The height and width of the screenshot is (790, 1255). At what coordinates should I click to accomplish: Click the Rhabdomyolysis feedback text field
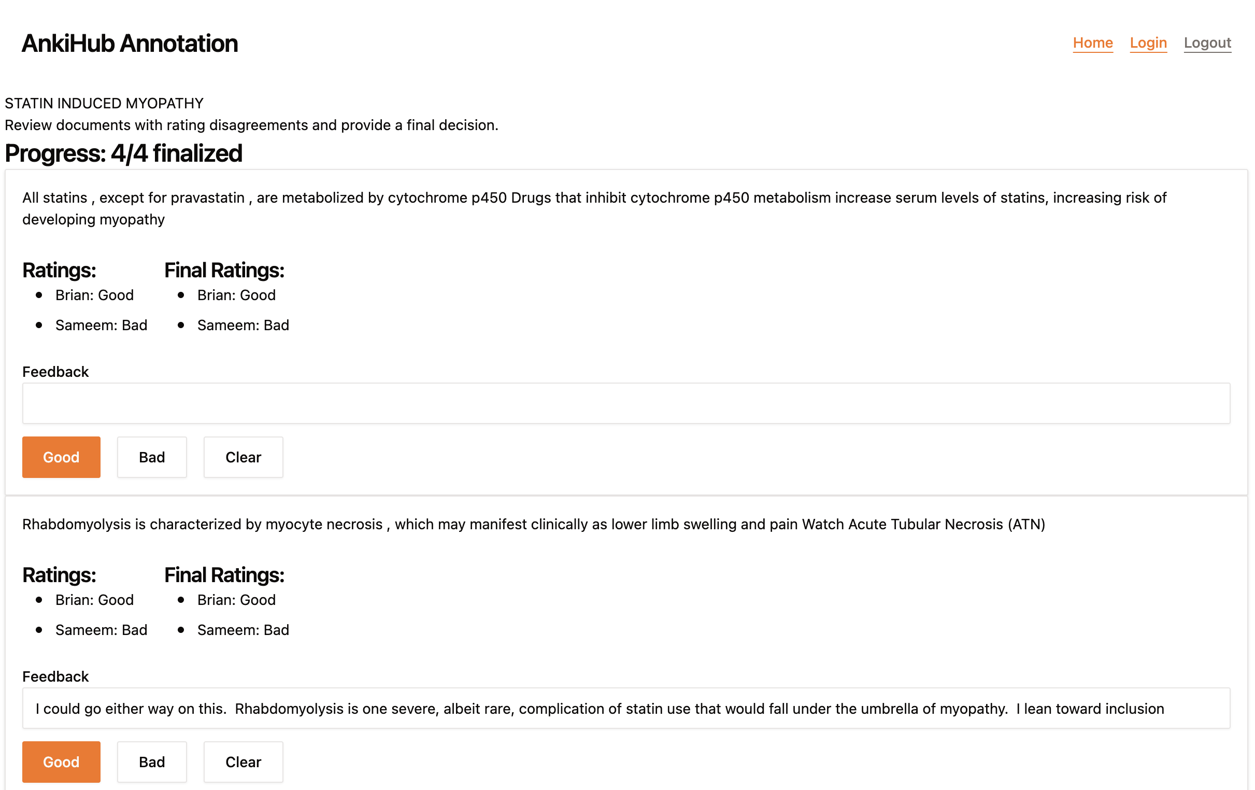click(625, 708)
